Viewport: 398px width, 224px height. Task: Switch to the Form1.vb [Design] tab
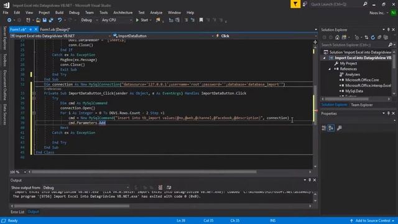55,29
